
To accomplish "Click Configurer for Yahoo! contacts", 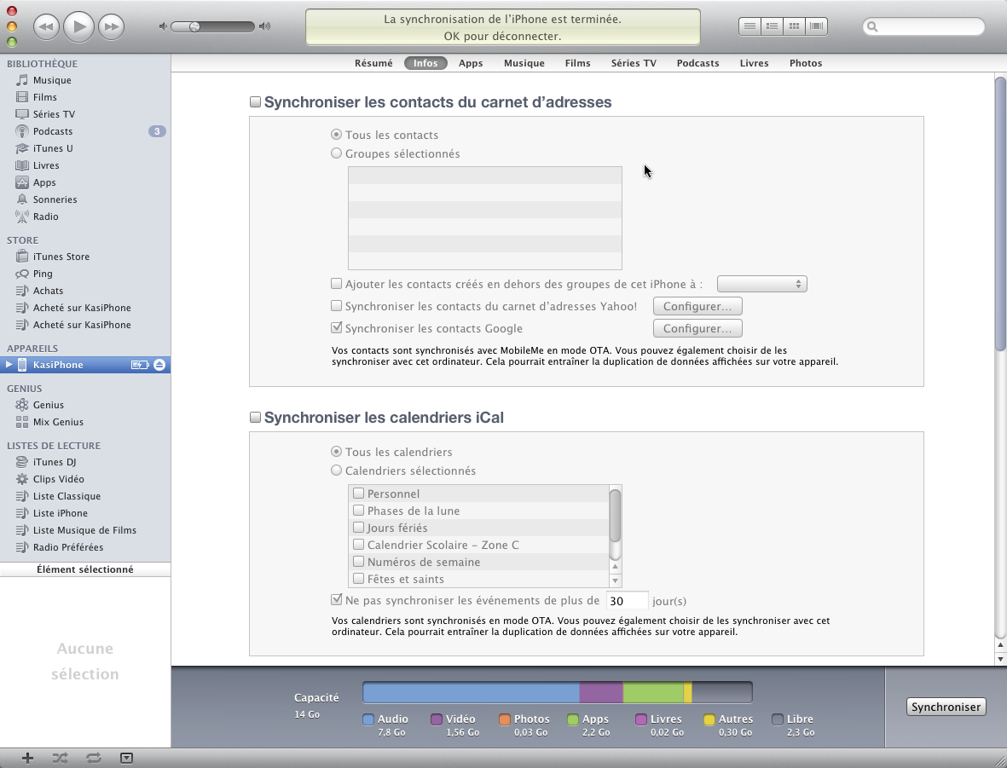I will 697,306.
